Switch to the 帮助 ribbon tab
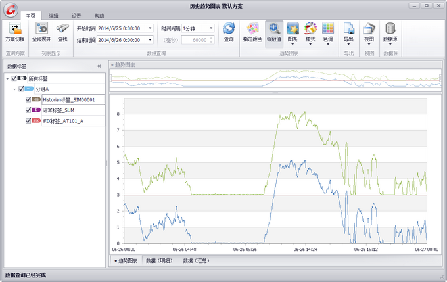Image resolution: width=447 pixels, height=282 pixels. pos(99,16)
